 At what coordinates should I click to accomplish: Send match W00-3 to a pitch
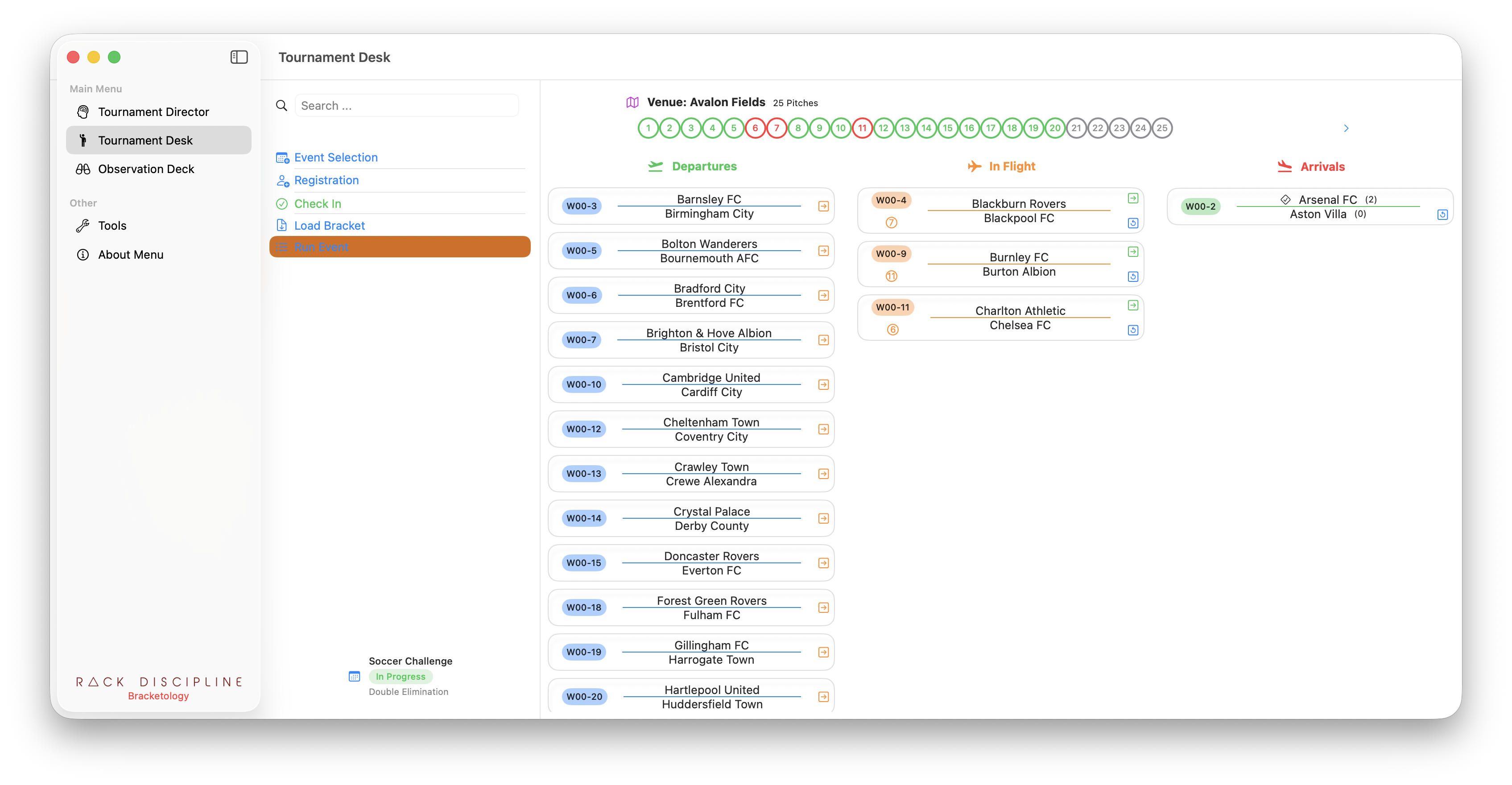tap(823, 206)
